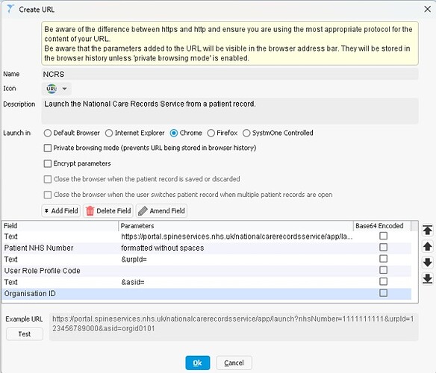Check Base64 Encoded for Organisation ID

point(383,292)
